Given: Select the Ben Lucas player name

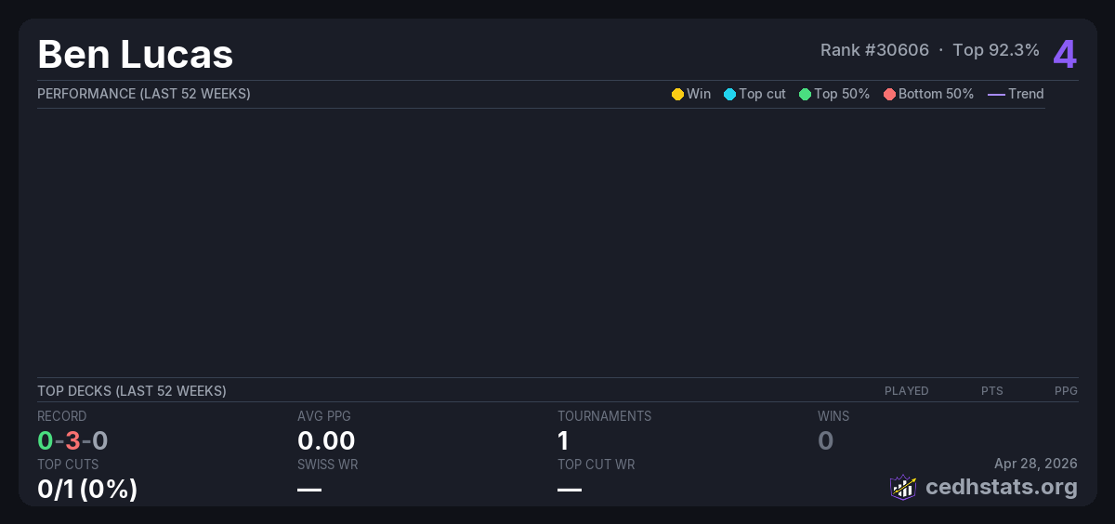Looking at the screenshot, I should tap(135, 54).
